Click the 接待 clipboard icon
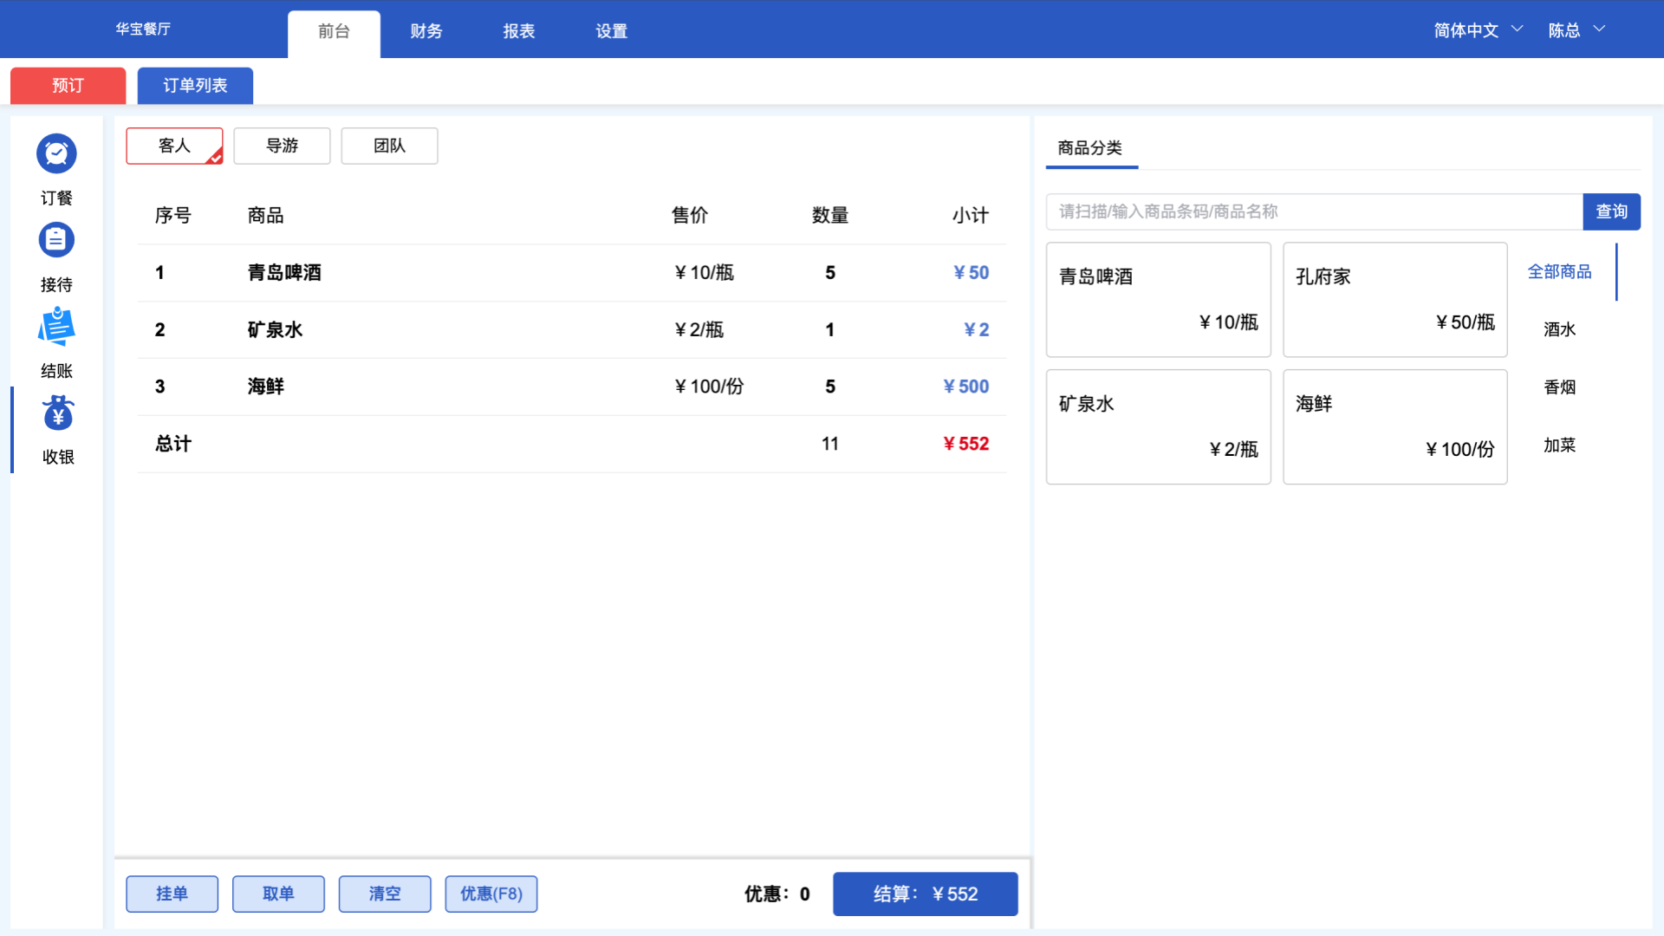Image resolution: width=1664 pixels, height=936 pixels. 56,241
